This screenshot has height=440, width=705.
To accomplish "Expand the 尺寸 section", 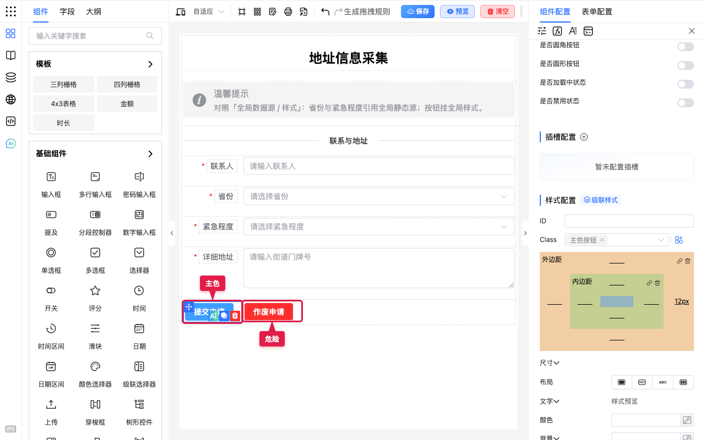I will click(550, 363).
